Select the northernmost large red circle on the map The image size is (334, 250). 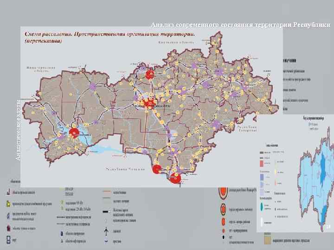tap(150, 75)
